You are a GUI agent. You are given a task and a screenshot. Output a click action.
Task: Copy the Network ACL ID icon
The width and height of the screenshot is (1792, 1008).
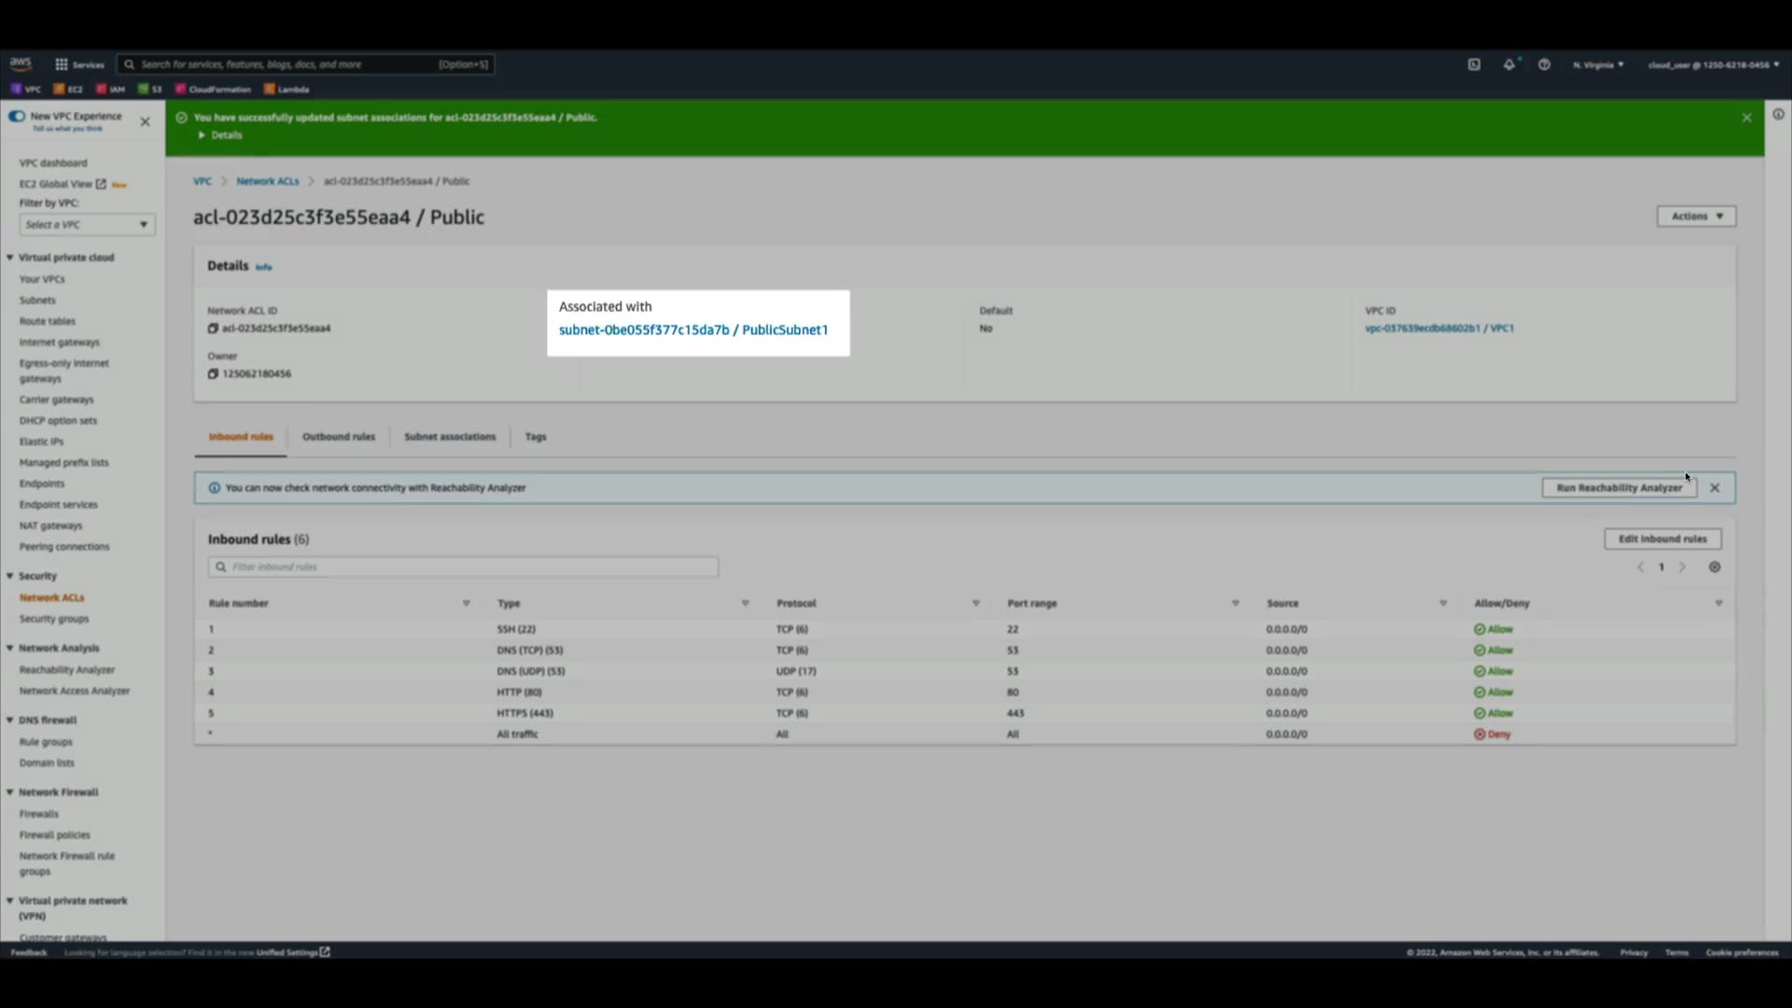coord(213,329)
